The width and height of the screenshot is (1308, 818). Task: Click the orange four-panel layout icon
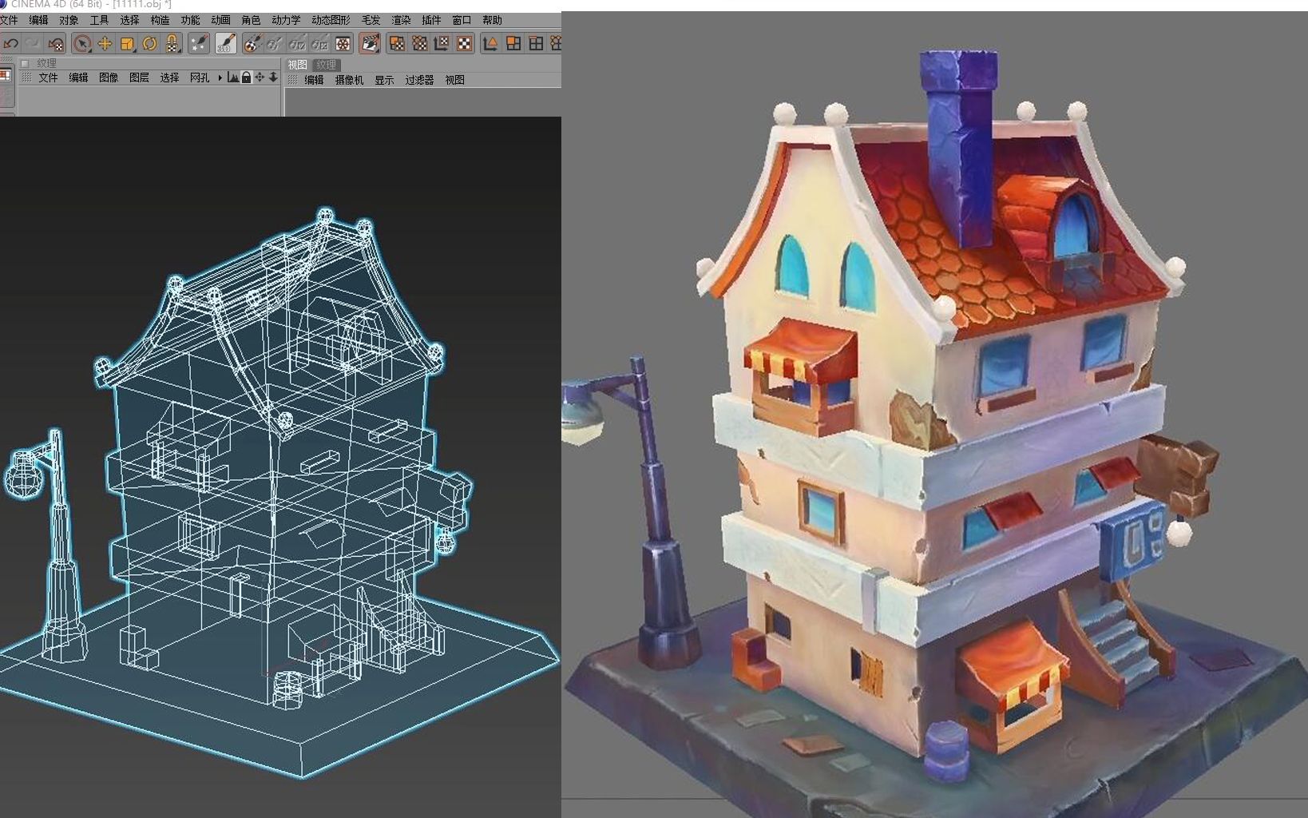pos(513,44)
